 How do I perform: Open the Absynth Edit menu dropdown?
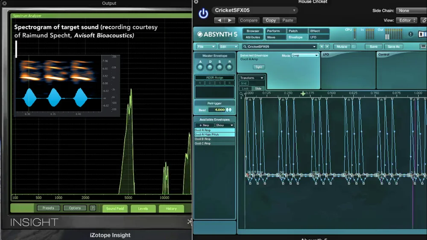[229, 47]
